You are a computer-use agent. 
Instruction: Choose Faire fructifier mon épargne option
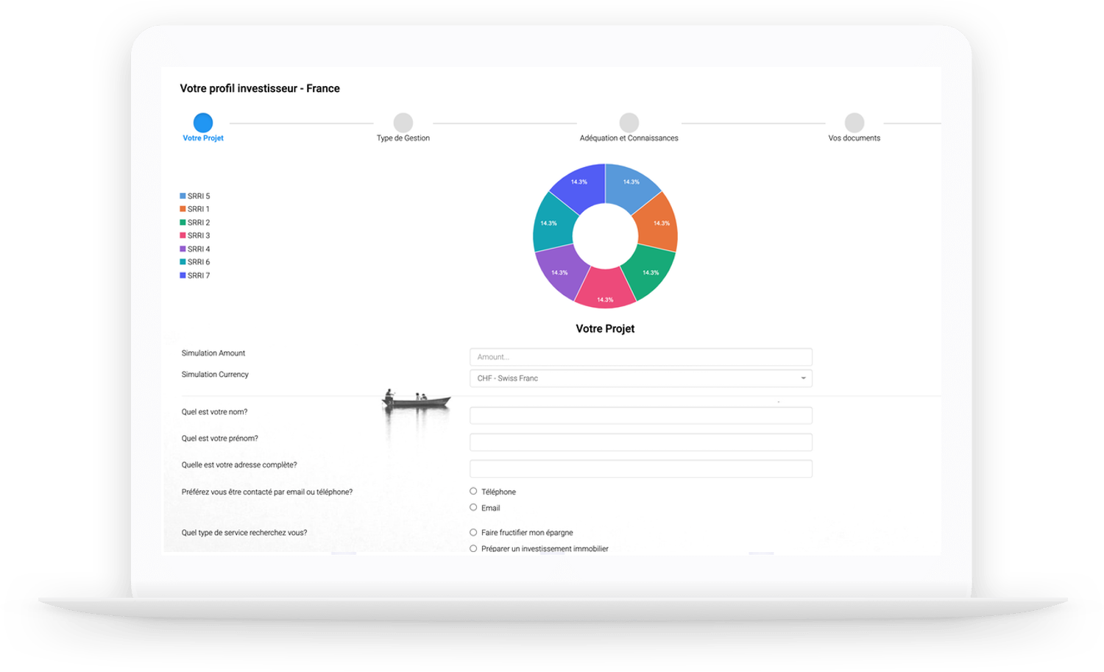pos(473,532)
